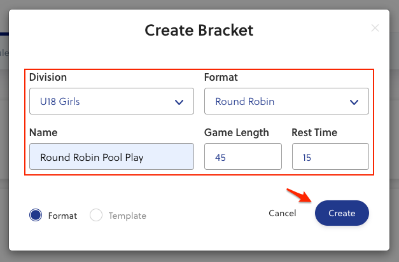Click the chevron arrow in the Format field
Screen dimensions: 399x262
[354, 102]
